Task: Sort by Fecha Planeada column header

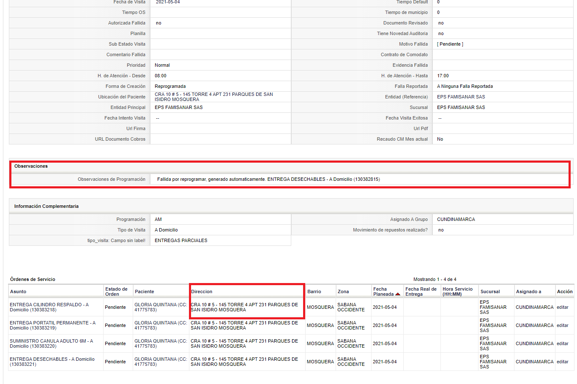Action: click(383, 291)
